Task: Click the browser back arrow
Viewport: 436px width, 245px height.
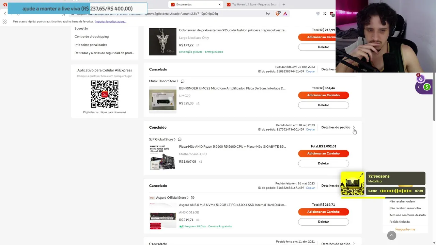Action: 5,14
